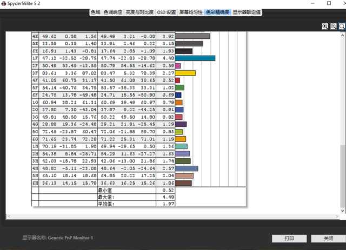Select the 1F row label

pos(35,58)
